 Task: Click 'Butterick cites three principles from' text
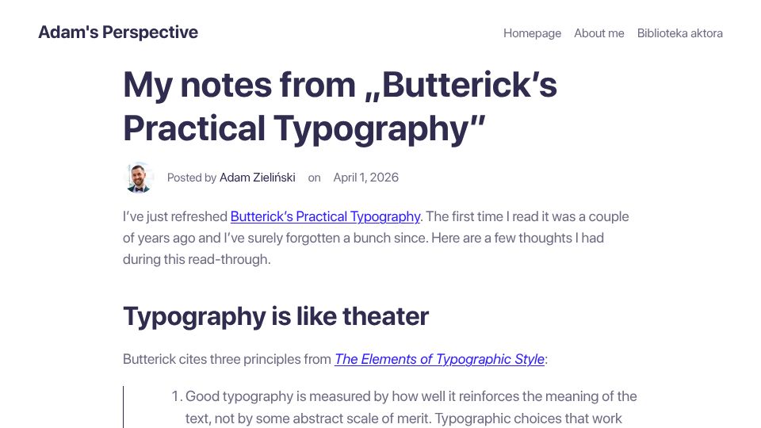[227, 359]
